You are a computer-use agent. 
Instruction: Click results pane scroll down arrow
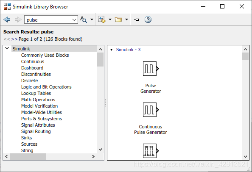[x=245, y=157]
